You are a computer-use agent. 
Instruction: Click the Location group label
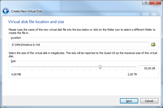click(16, 38)
